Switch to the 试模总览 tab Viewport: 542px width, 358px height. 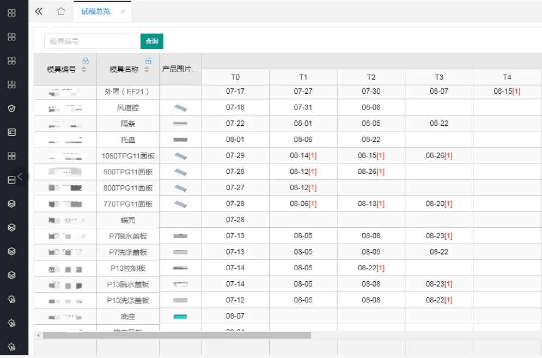(x=96, y=11)
